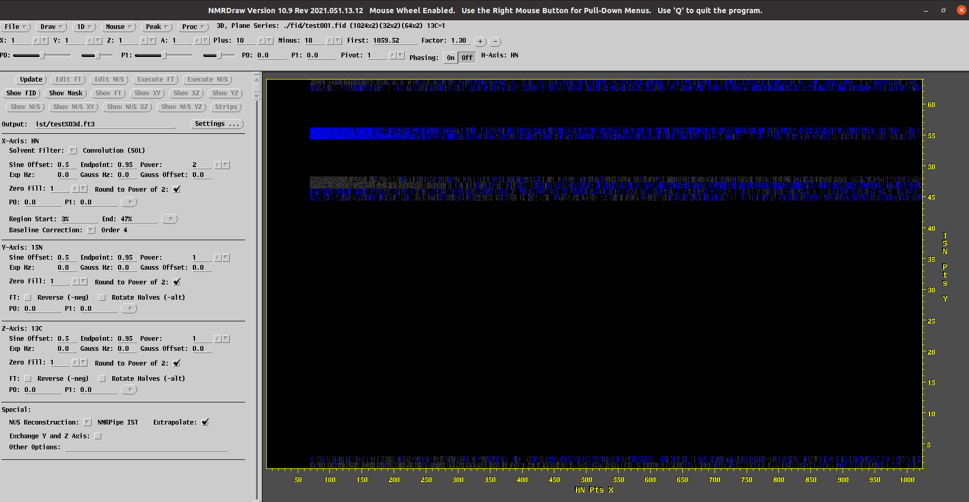The image size is (969, 502).
Task: Toggle the Extrapolate checkbox
Action: (205, 422)
